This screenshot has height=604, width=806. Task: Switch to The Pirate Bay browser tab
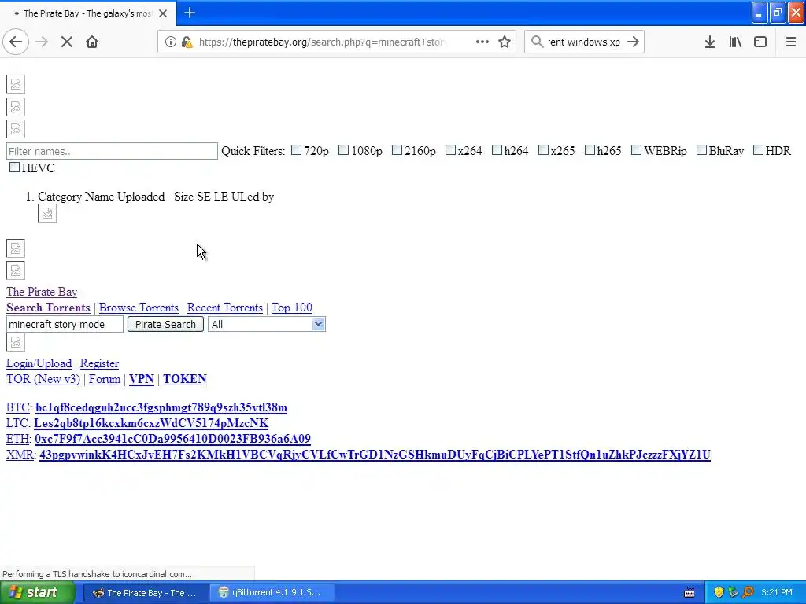[87, 13]
